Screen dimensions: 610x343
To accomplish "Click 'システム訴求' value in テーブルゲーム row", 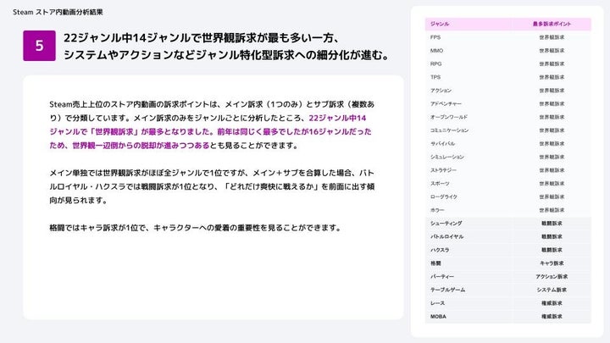I will (x=552, y=290).
